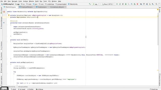Close the EmployeeData.java tab
The width and height of the screenshot is (161, 90).
click(33, 7)
